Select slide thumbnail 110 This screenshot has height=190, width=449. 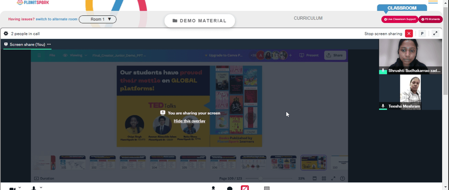click(x=339, y=162)
